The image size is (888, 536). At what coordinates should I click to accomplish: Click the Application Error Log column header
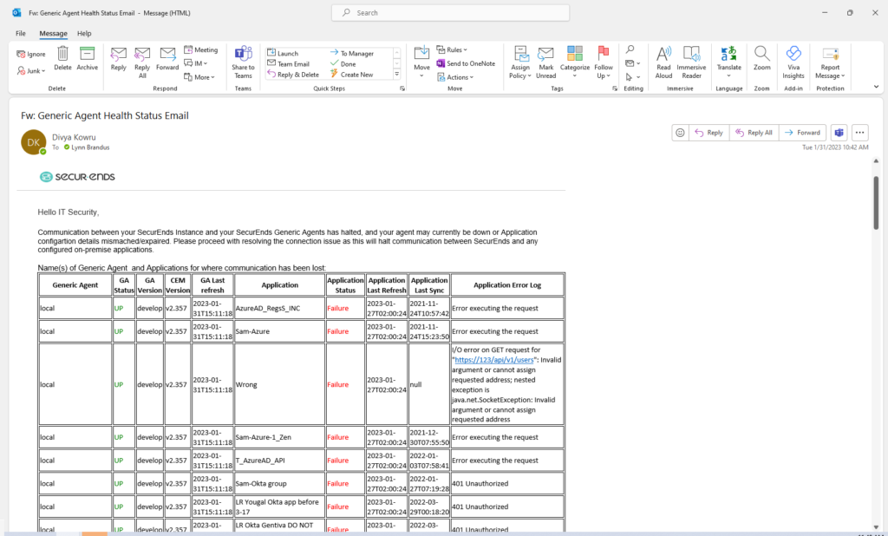[507, 285]
